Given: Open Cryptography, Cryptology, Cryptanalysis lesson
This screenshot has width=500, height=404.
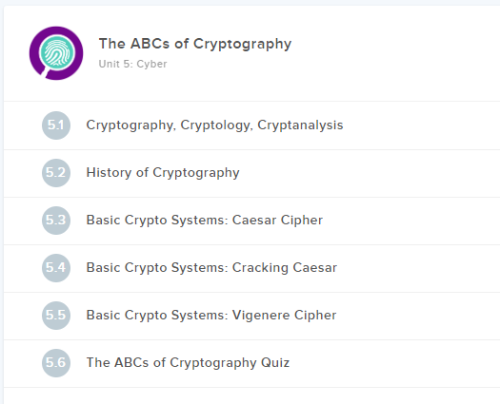Looking at the screenshot, I should pos(214,125).
